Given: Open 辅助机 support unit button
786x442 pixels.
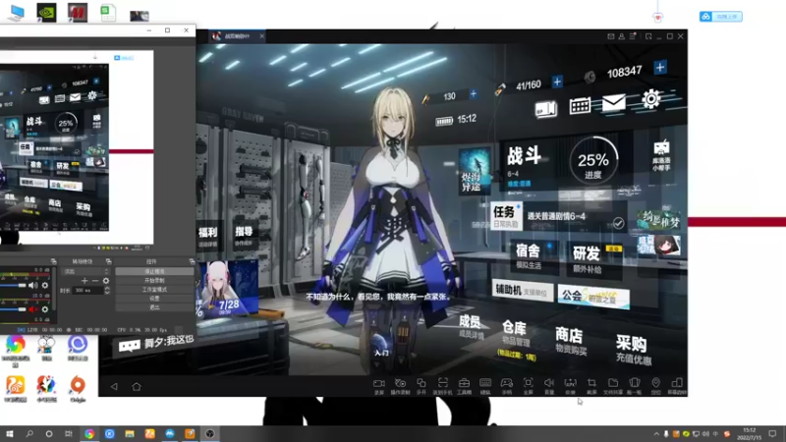Looking at the screenshot, I should coord(523,290).
